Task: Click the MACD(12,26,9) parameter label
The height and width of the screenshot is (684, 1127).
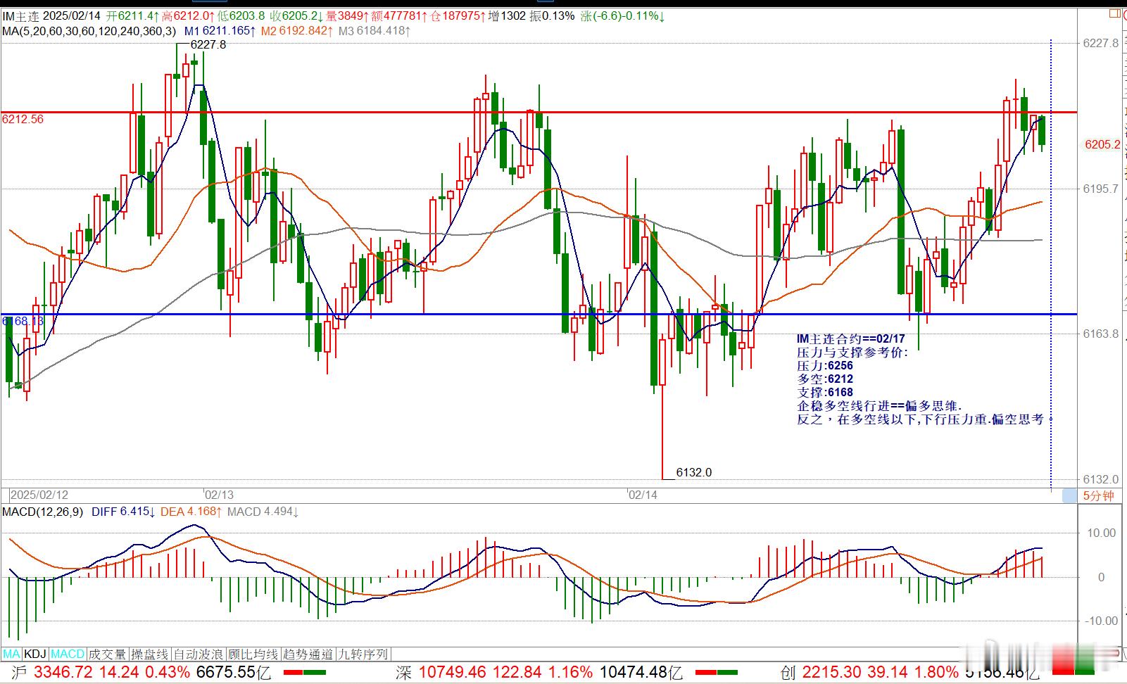Action: coord(42,512)
